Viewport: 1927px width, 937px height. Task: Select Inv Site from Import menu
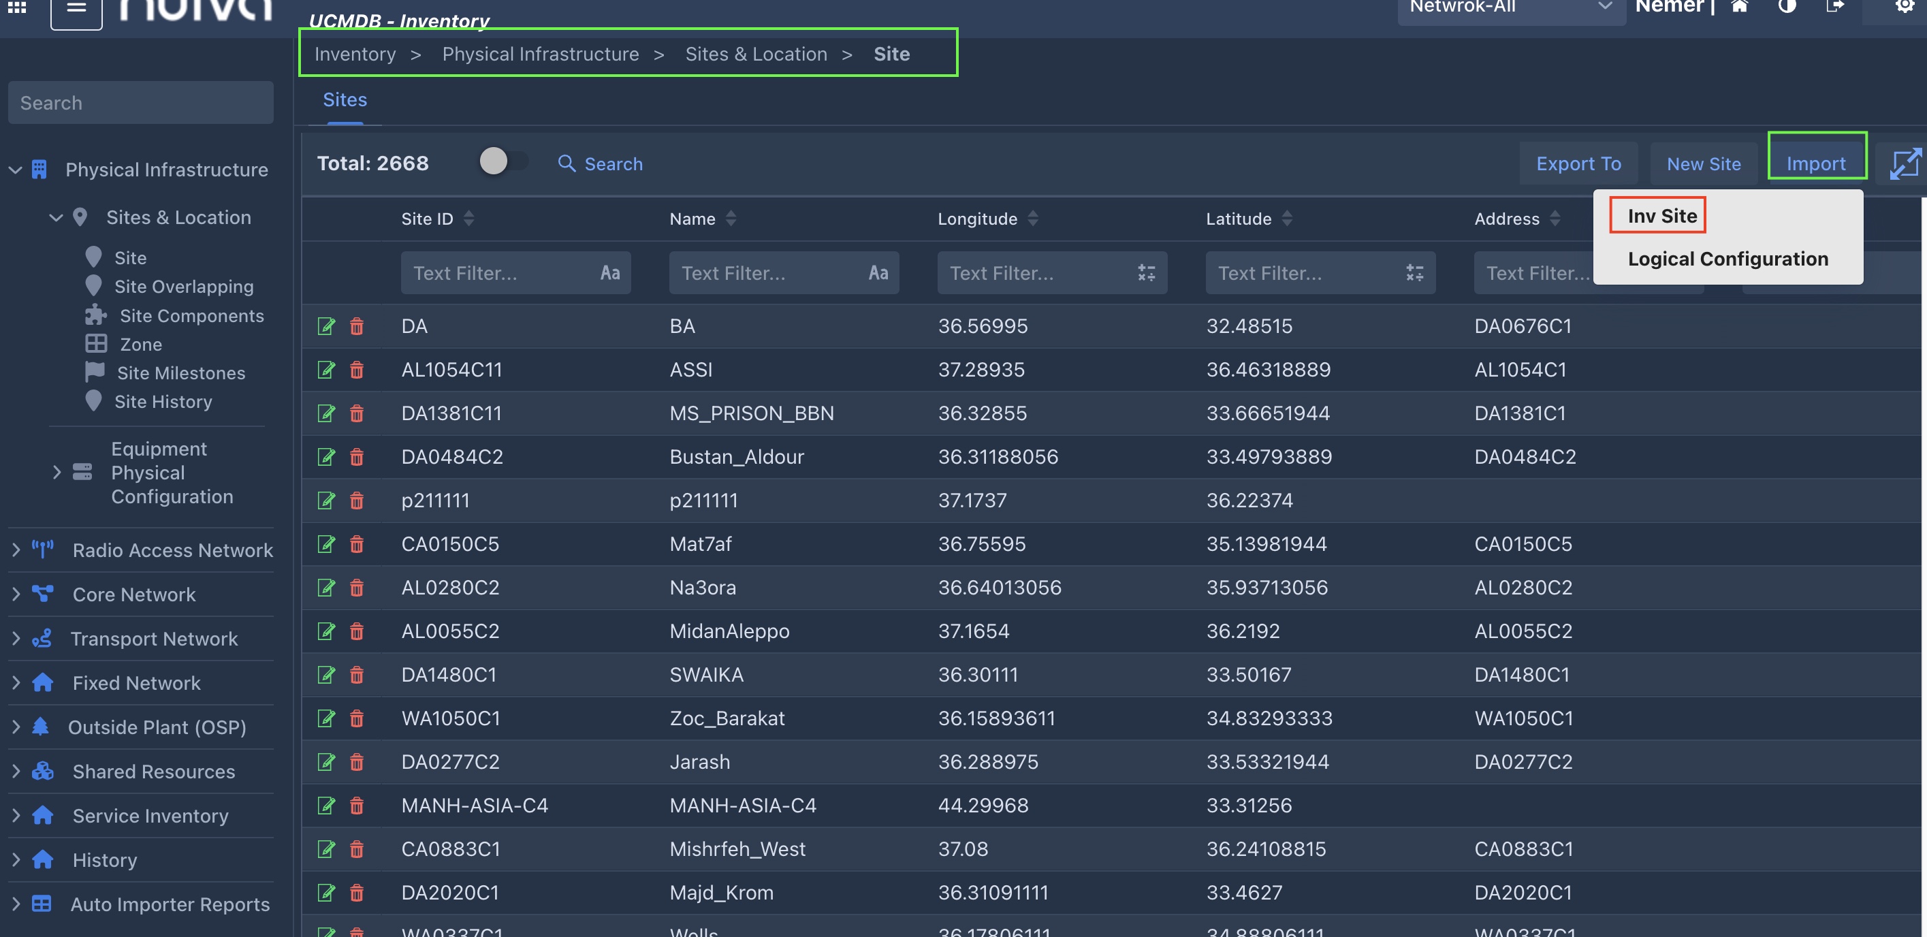pos(1661,216)
